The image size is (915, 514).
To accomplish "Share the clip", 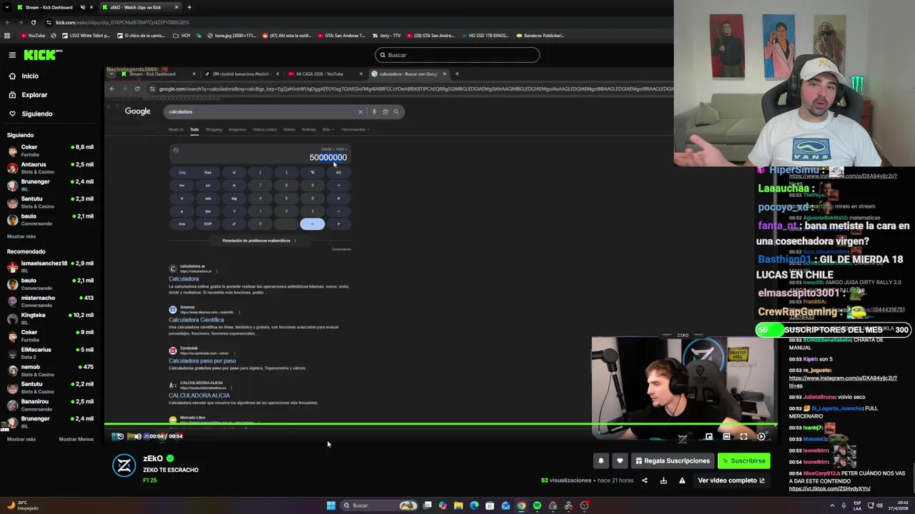I will coord(644,480).
